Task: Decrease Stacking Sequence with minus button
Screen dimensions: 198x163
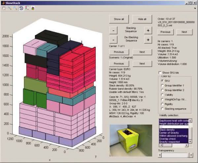Action: (x=114, y=30)
